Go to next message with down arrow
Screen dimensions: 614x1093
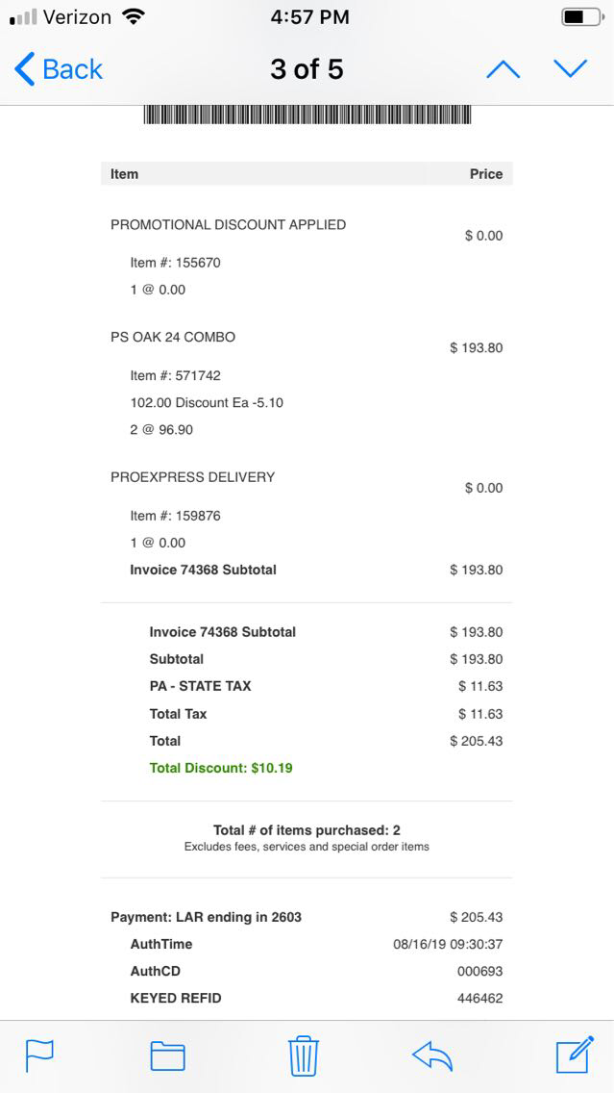tap(570, 68)
